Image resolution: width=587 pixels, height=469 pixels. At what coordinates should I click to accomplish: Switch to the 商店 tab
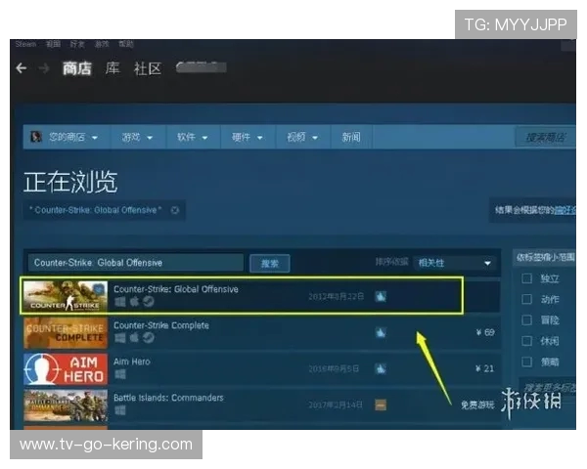pos(76,68)
